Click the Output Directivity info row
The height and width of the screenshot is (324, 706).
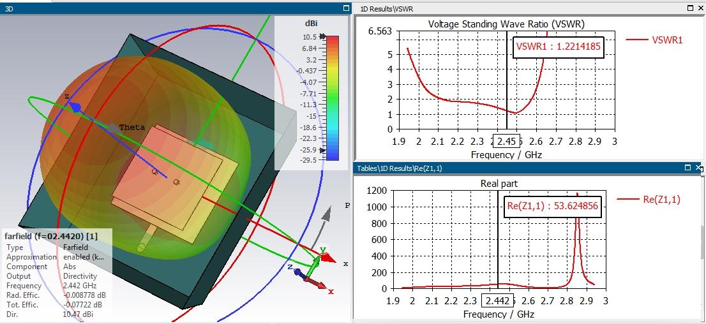tap(51, 276)
